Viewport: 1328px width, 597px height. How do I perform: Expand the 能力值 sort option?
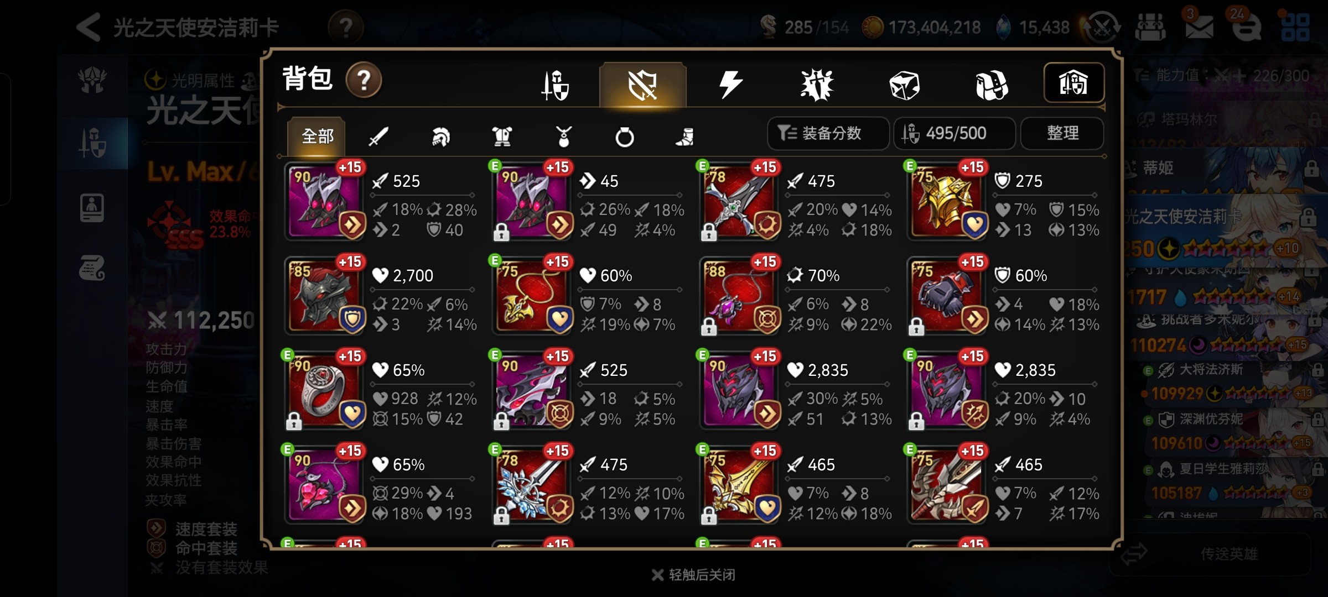pyautogui.click(x=1220, y=76)
